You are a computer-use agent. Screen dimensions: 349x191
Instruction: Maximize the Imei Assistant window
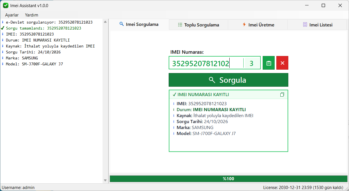click(323, 5)
